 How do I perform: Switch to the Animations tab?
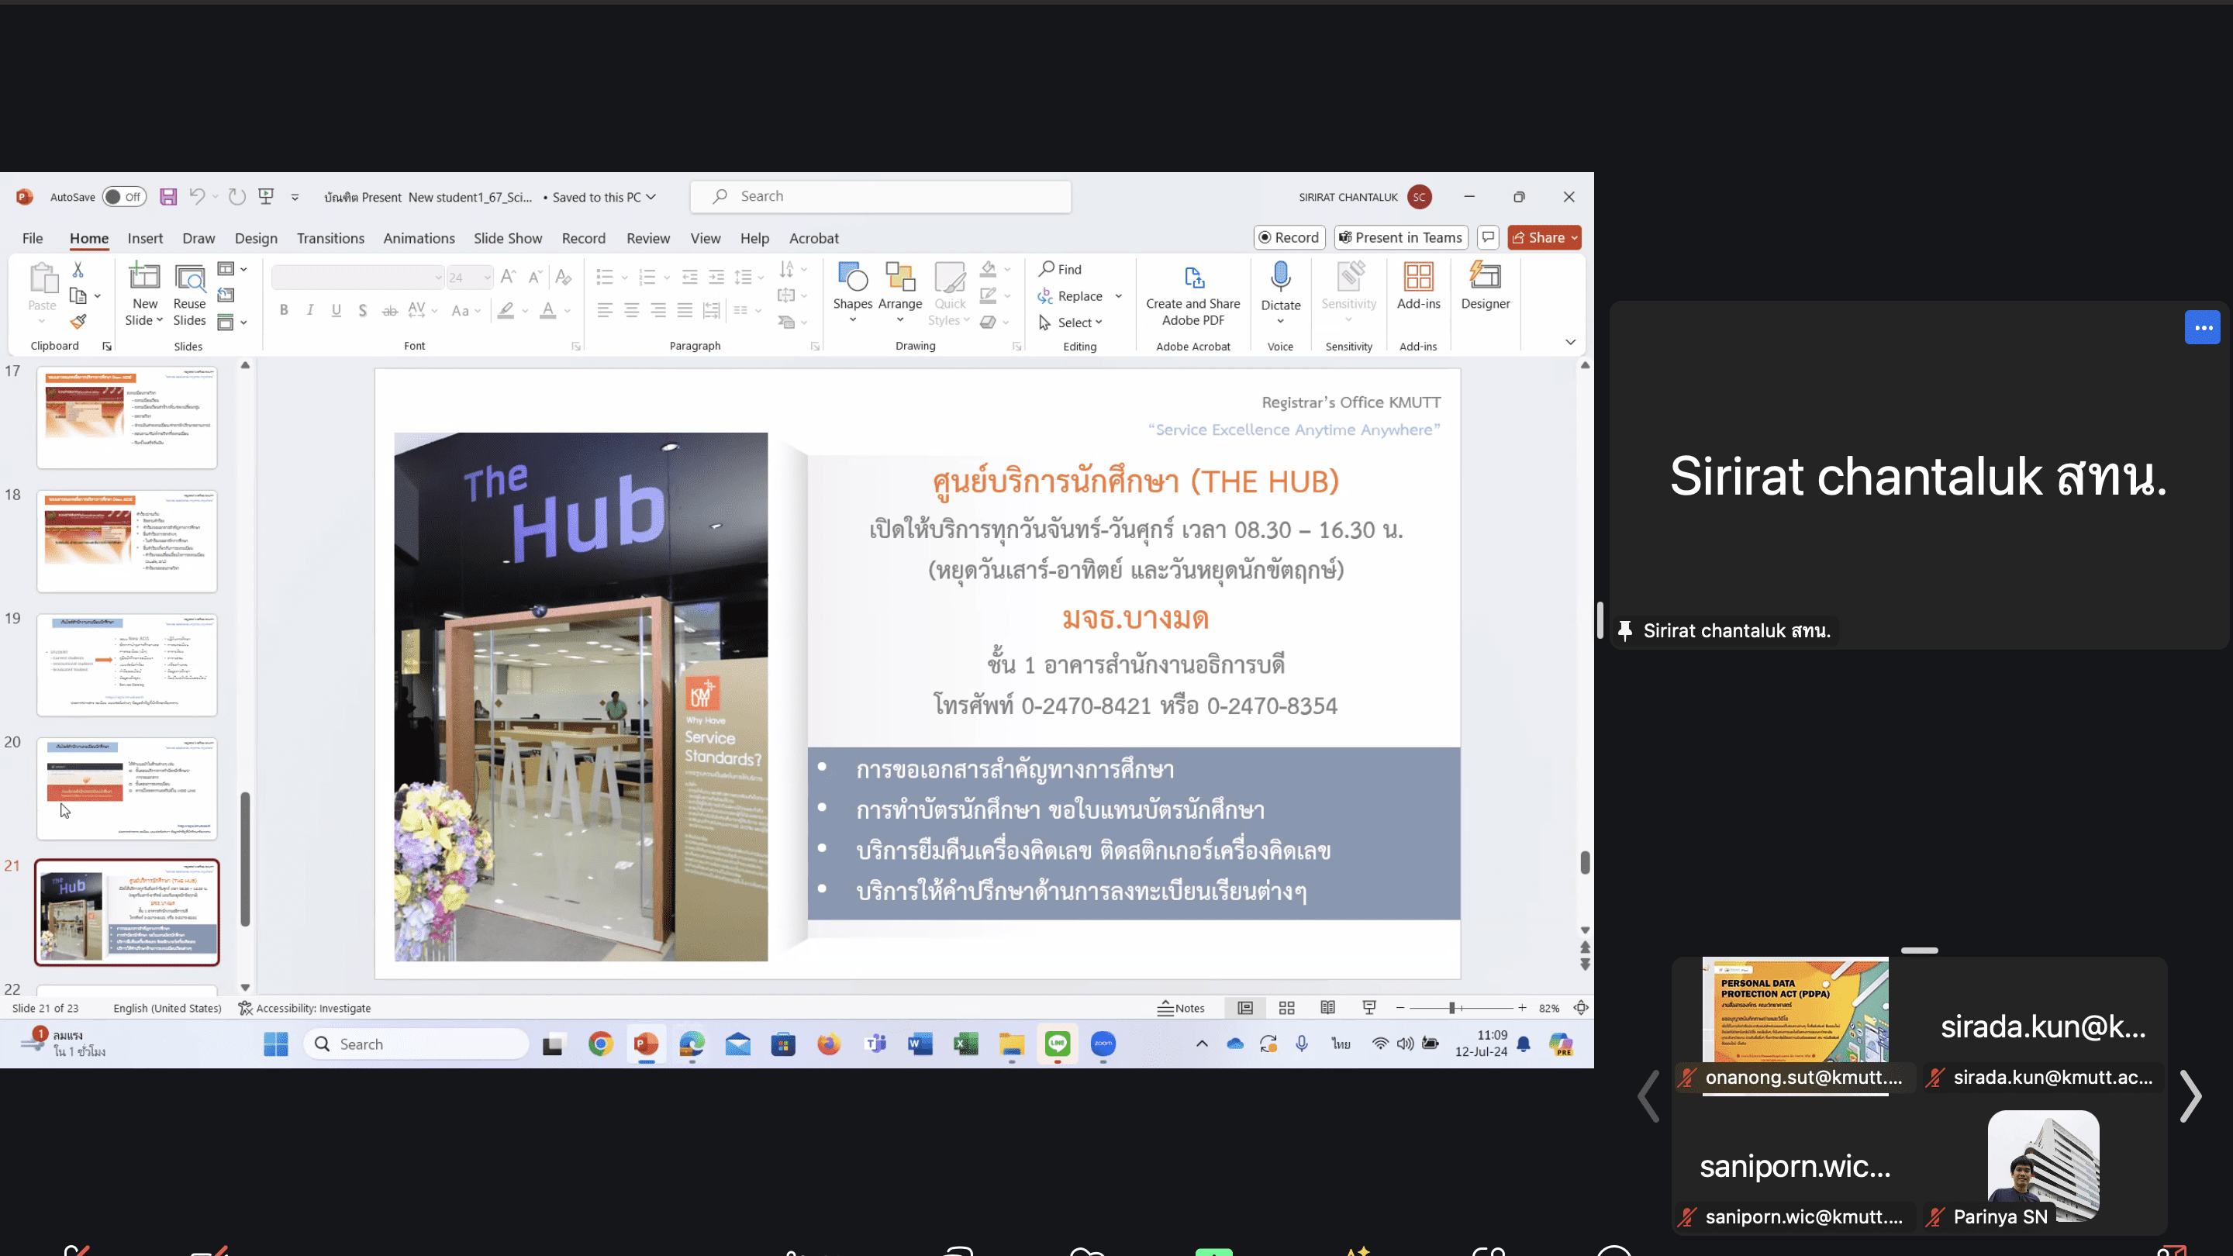(x=419, y=237)
